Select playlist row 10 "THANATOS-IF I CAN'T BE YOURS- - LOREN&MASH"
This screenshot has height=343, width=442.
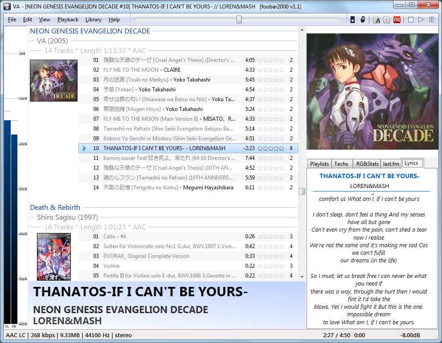[x=188, y=148]
